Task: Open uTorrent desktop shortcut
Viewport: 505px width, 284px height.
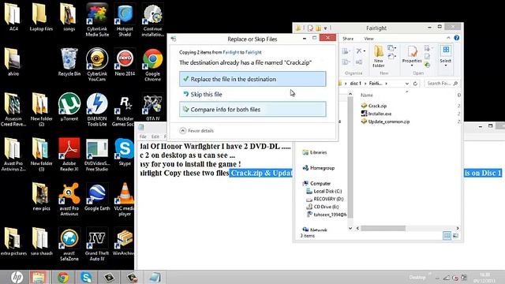Action: [69, 107]
